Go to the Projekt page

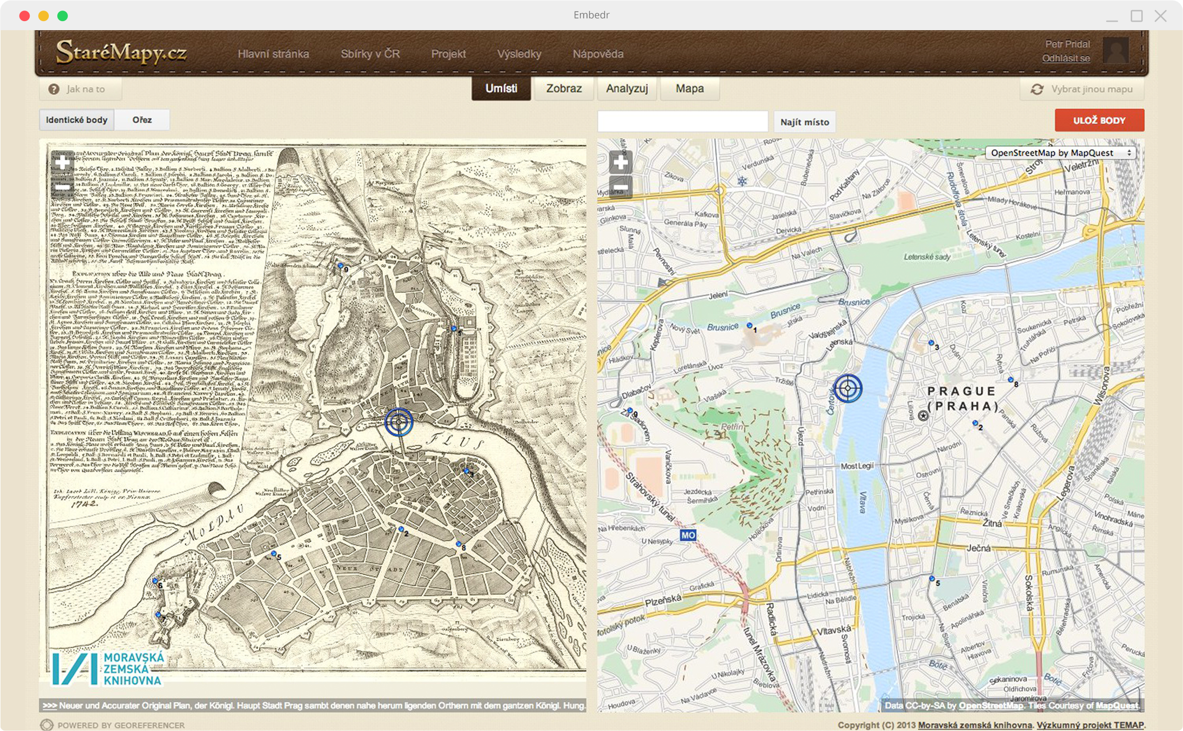pos(448,54)
